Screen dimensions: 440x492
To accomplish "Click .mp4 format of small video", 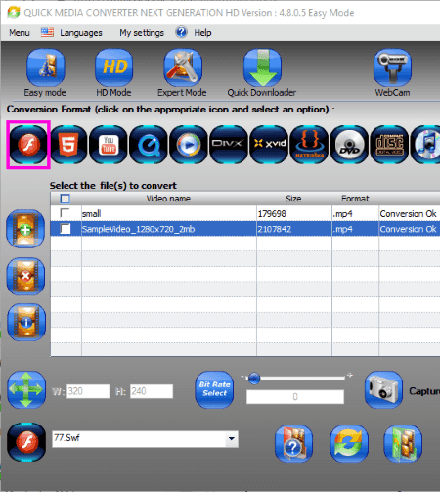I will click(x=342, y=214).
